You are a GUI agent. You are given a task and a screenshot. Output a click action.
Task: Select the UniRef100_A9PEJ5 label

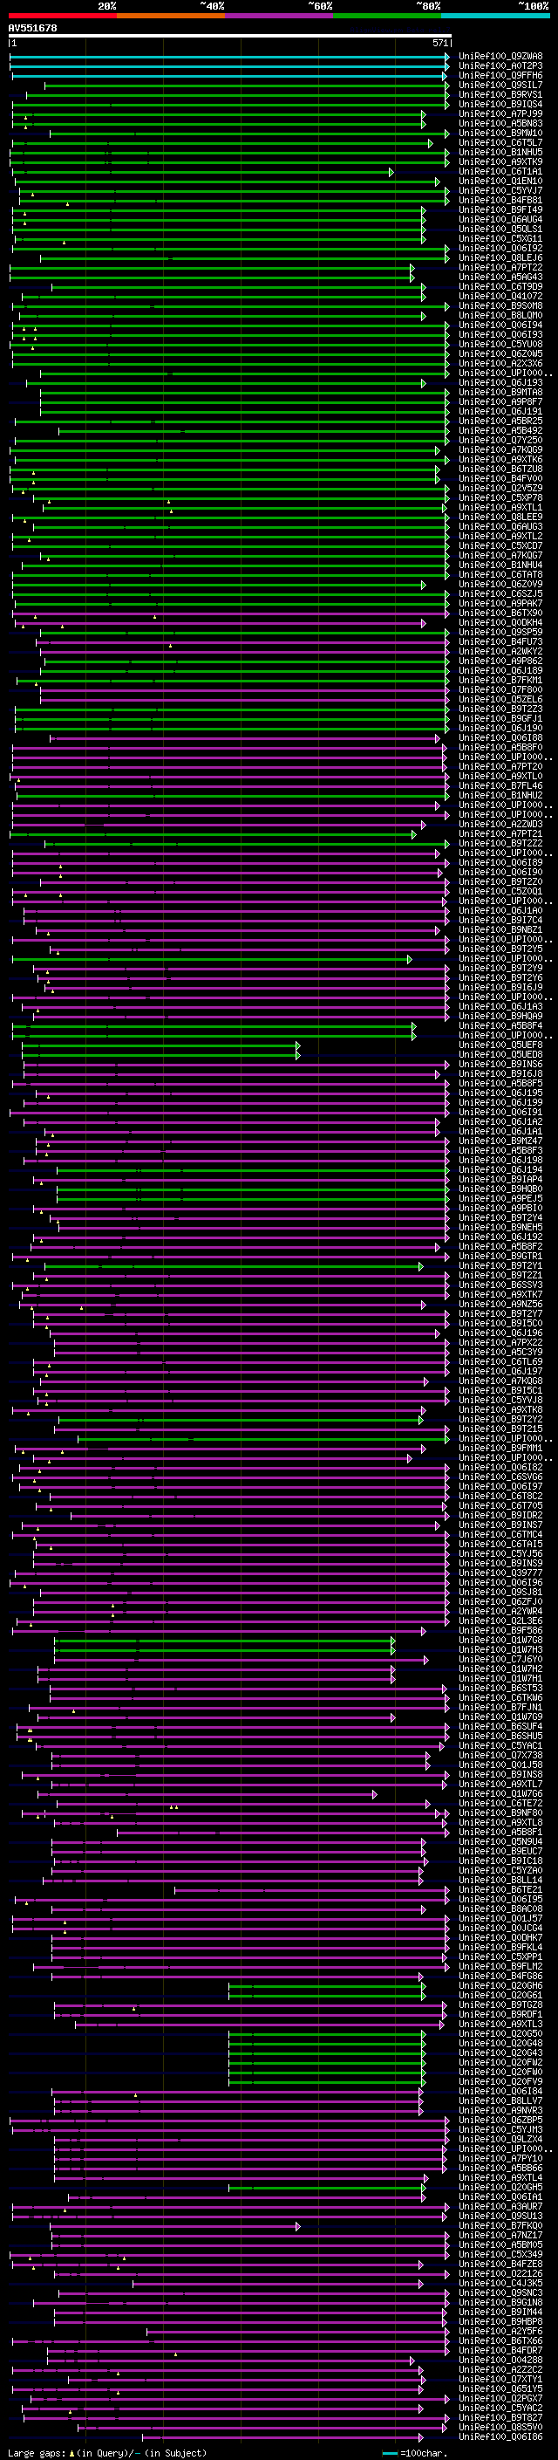point(500,1198)
